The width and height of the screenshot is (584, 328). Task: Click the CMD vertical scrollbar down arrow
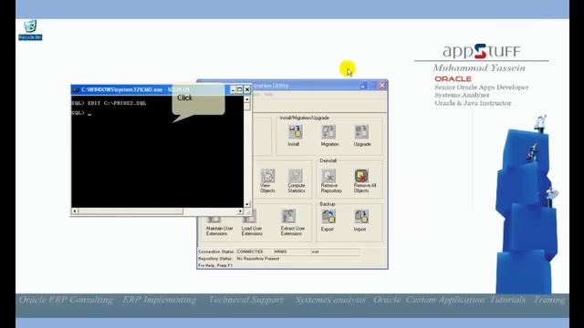(247, 204)
